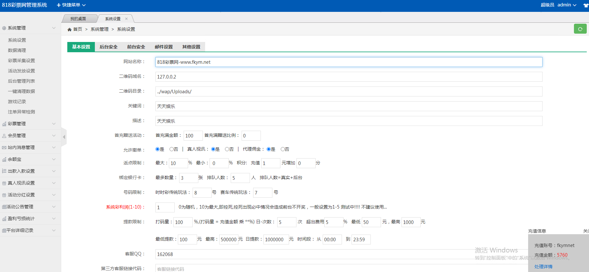Click the 彩票管理 chart icon
The height and width of the screenshot is (272, 589).
click(x=4, y=124)
